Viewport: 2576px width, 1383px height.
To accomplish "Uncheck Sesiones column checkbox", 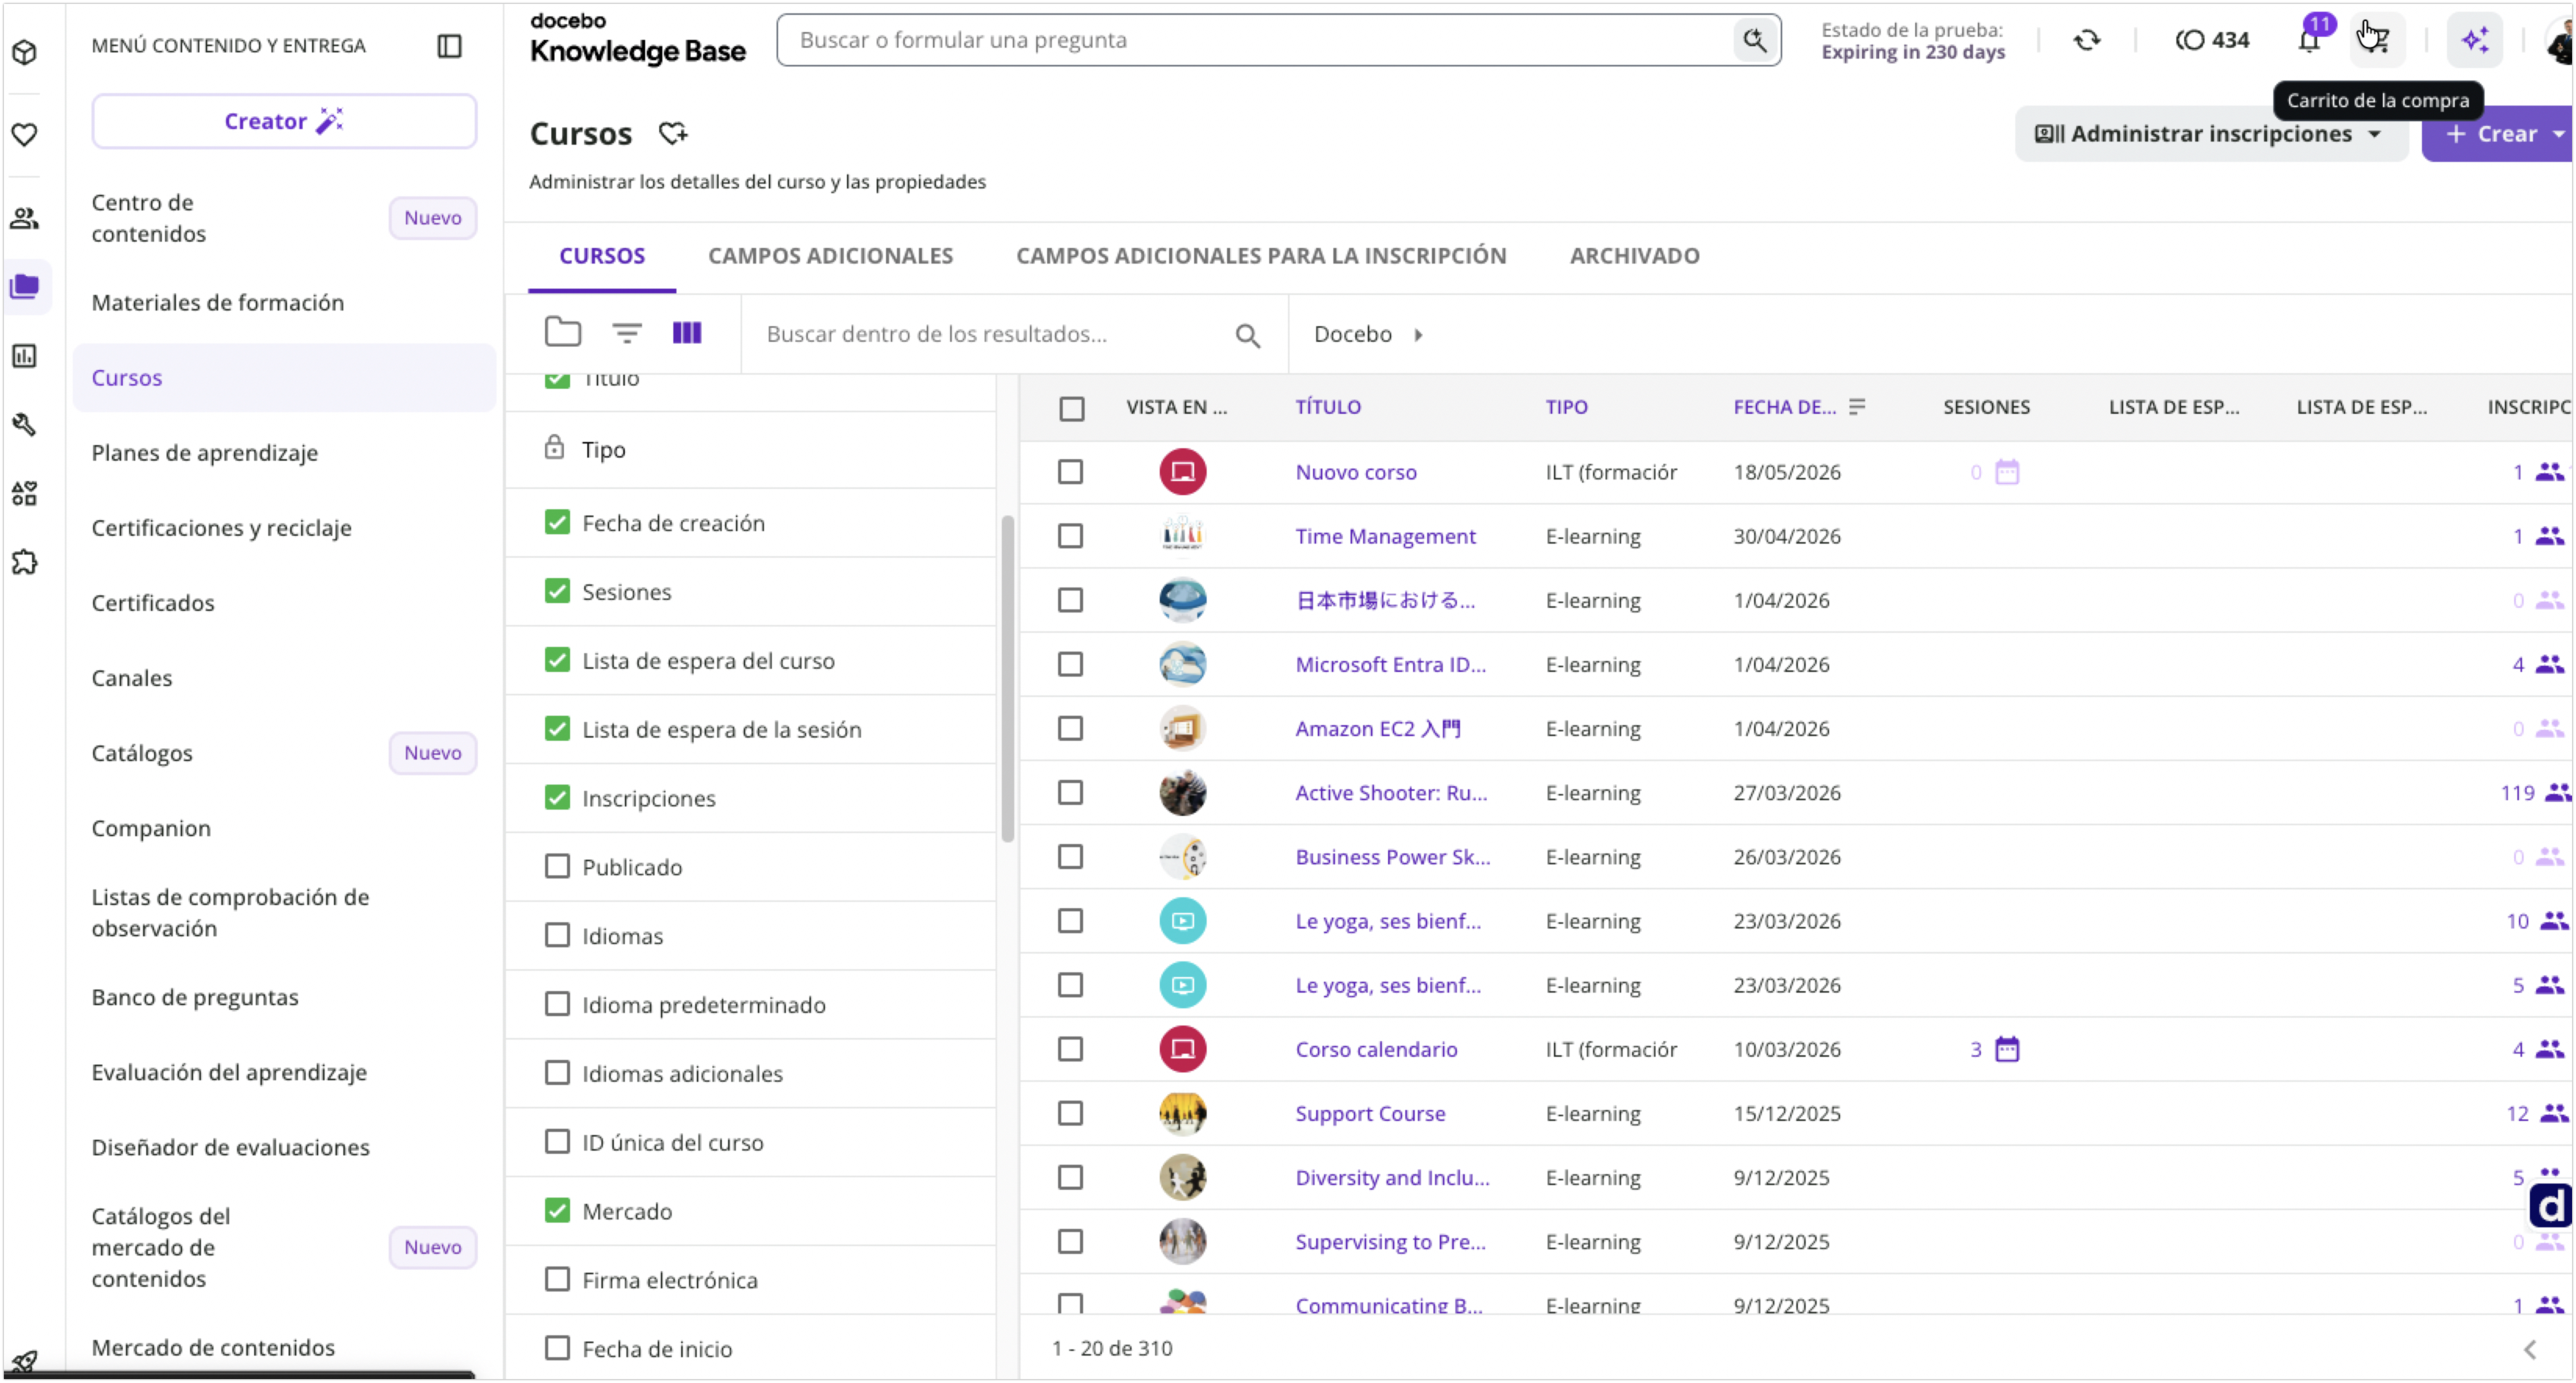I will point(557,591).
